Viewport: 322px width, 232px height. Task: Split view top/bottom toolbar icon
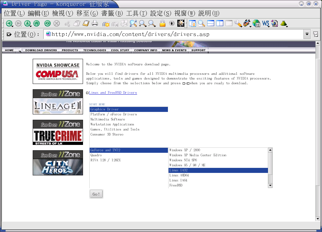point(211,23)
